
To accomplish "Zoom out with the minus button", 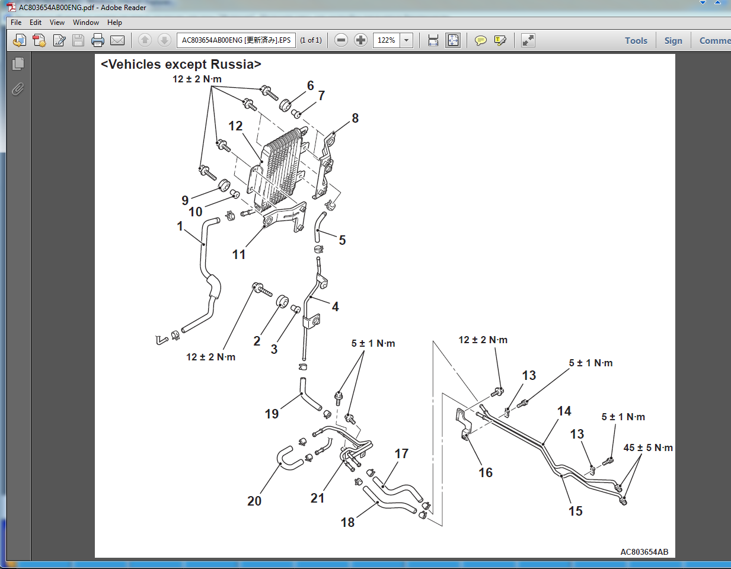I will (341, 40).
